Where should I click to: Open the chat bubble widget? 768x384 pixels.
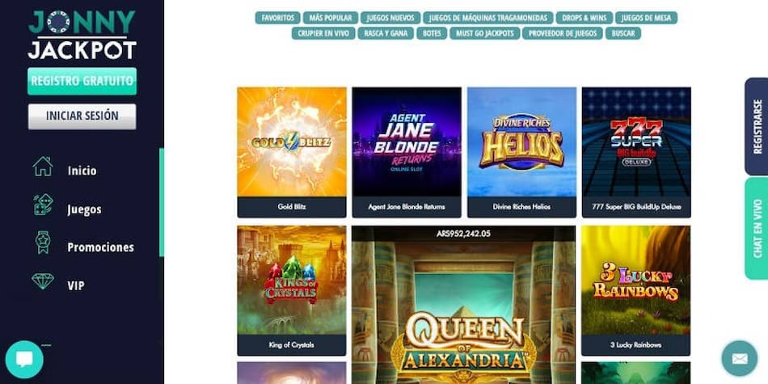[x=24, y=360]
